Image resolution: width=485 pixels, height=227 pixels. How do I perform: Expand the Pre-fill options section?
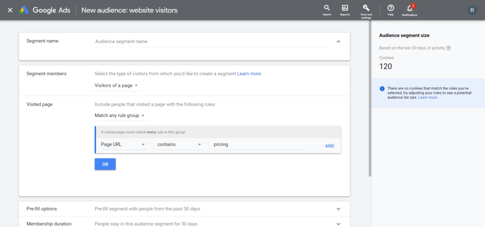coord(338,209)
